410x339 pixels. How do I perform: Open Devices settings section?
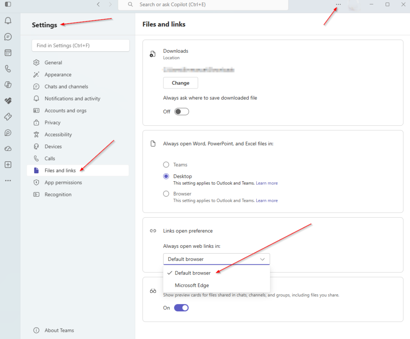tap(78, 146)
